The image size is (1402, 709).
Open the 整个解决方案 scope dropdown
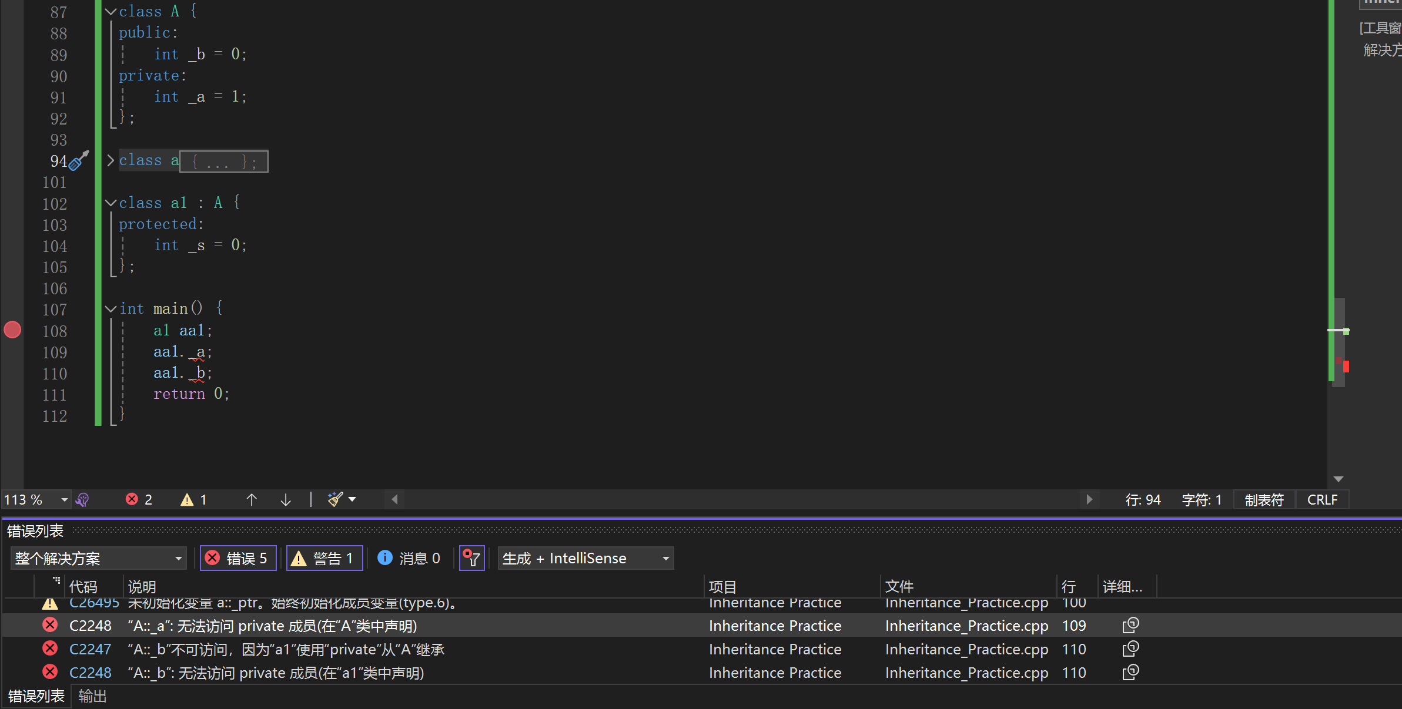[98, 558]
